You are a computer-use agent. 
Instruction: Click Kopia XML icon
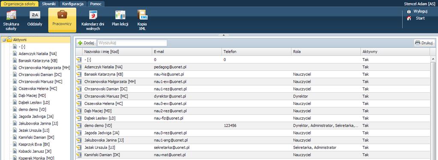[143, 15]
